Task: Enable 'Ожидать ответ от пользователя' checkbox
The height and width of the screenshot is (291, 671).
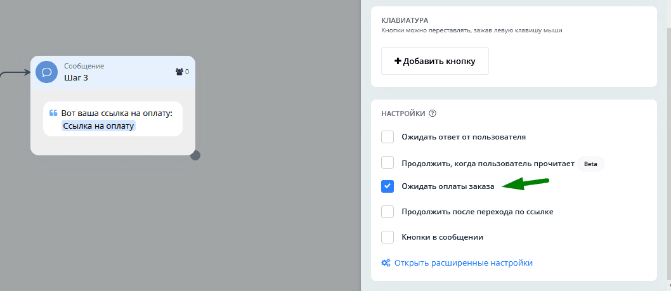Action: click(388, 136)
